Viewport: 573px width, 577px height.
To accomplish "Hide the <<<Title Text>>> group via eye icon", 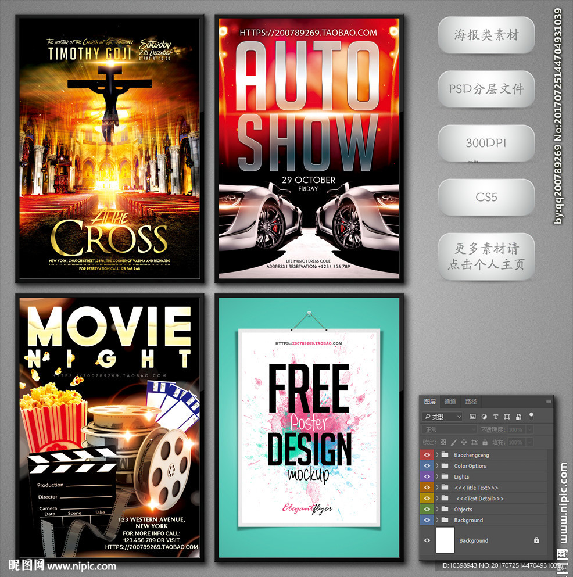I will coord(427,487).
